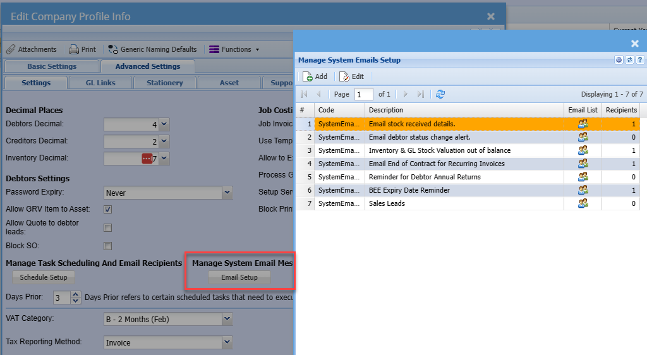Image resolution: width=647 pixels, height=355 pixels.
Task: Click the Email Setup button
Action: [239, 277]
